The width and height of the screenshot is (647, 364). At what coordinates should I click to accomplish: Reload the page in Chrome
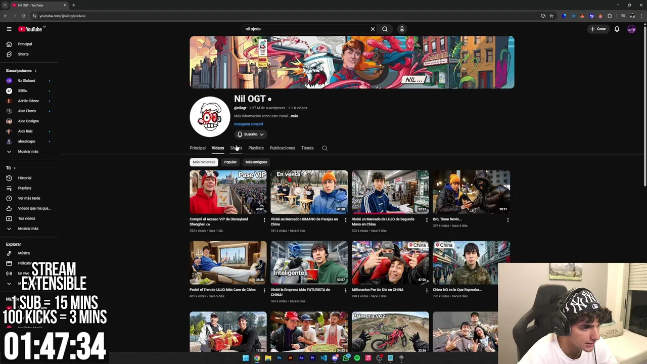(23, 16)
